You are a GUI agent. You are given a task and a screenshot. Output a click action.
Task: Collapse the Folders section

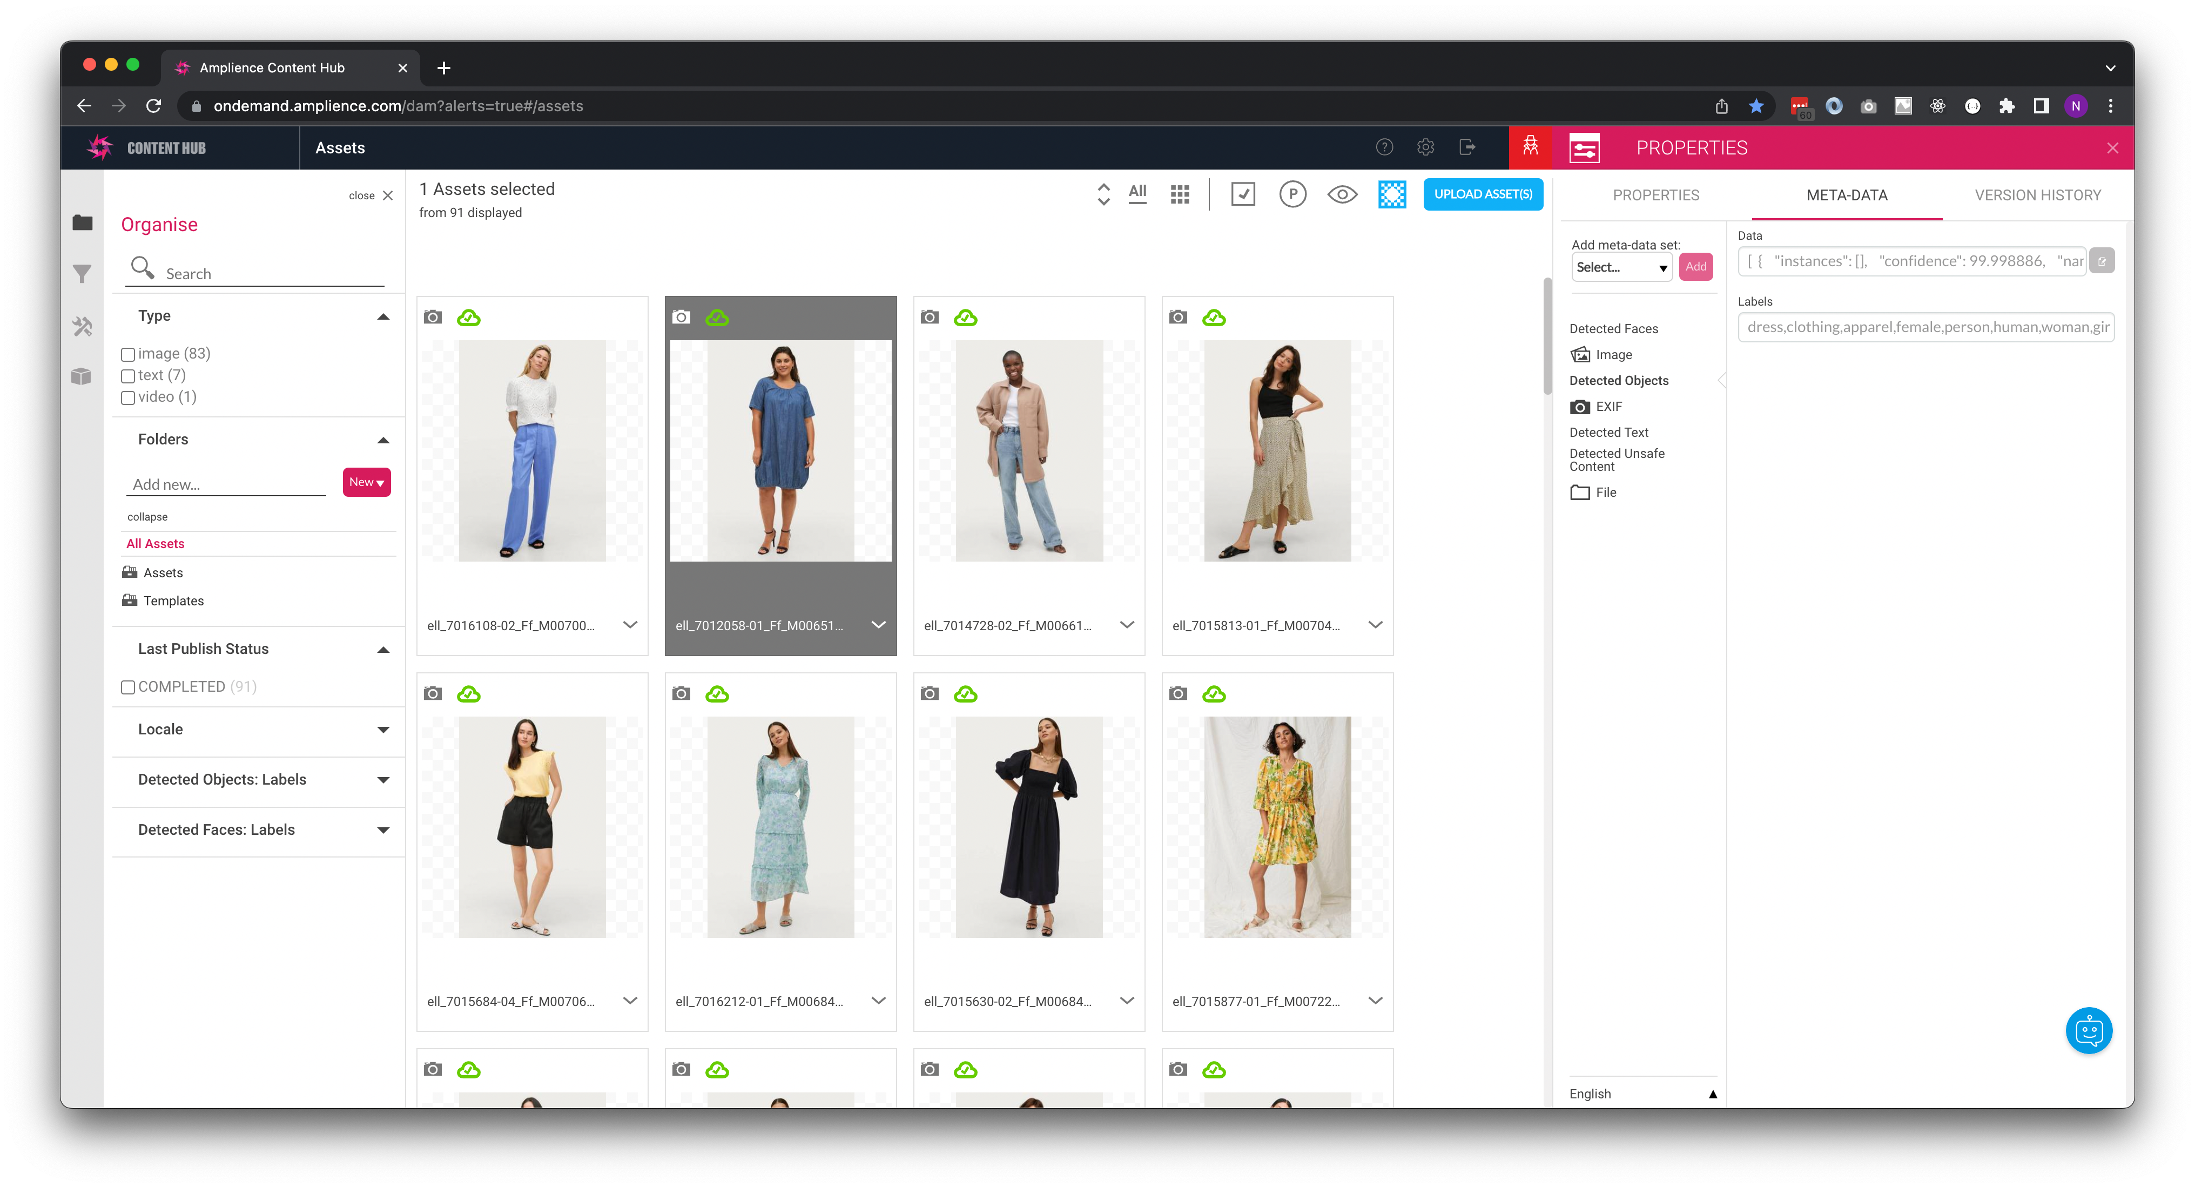(x=382, y=440)
